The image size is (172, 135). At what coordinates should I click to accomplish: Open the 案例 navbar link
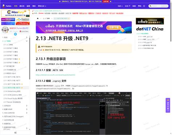[x=134, y=6]
